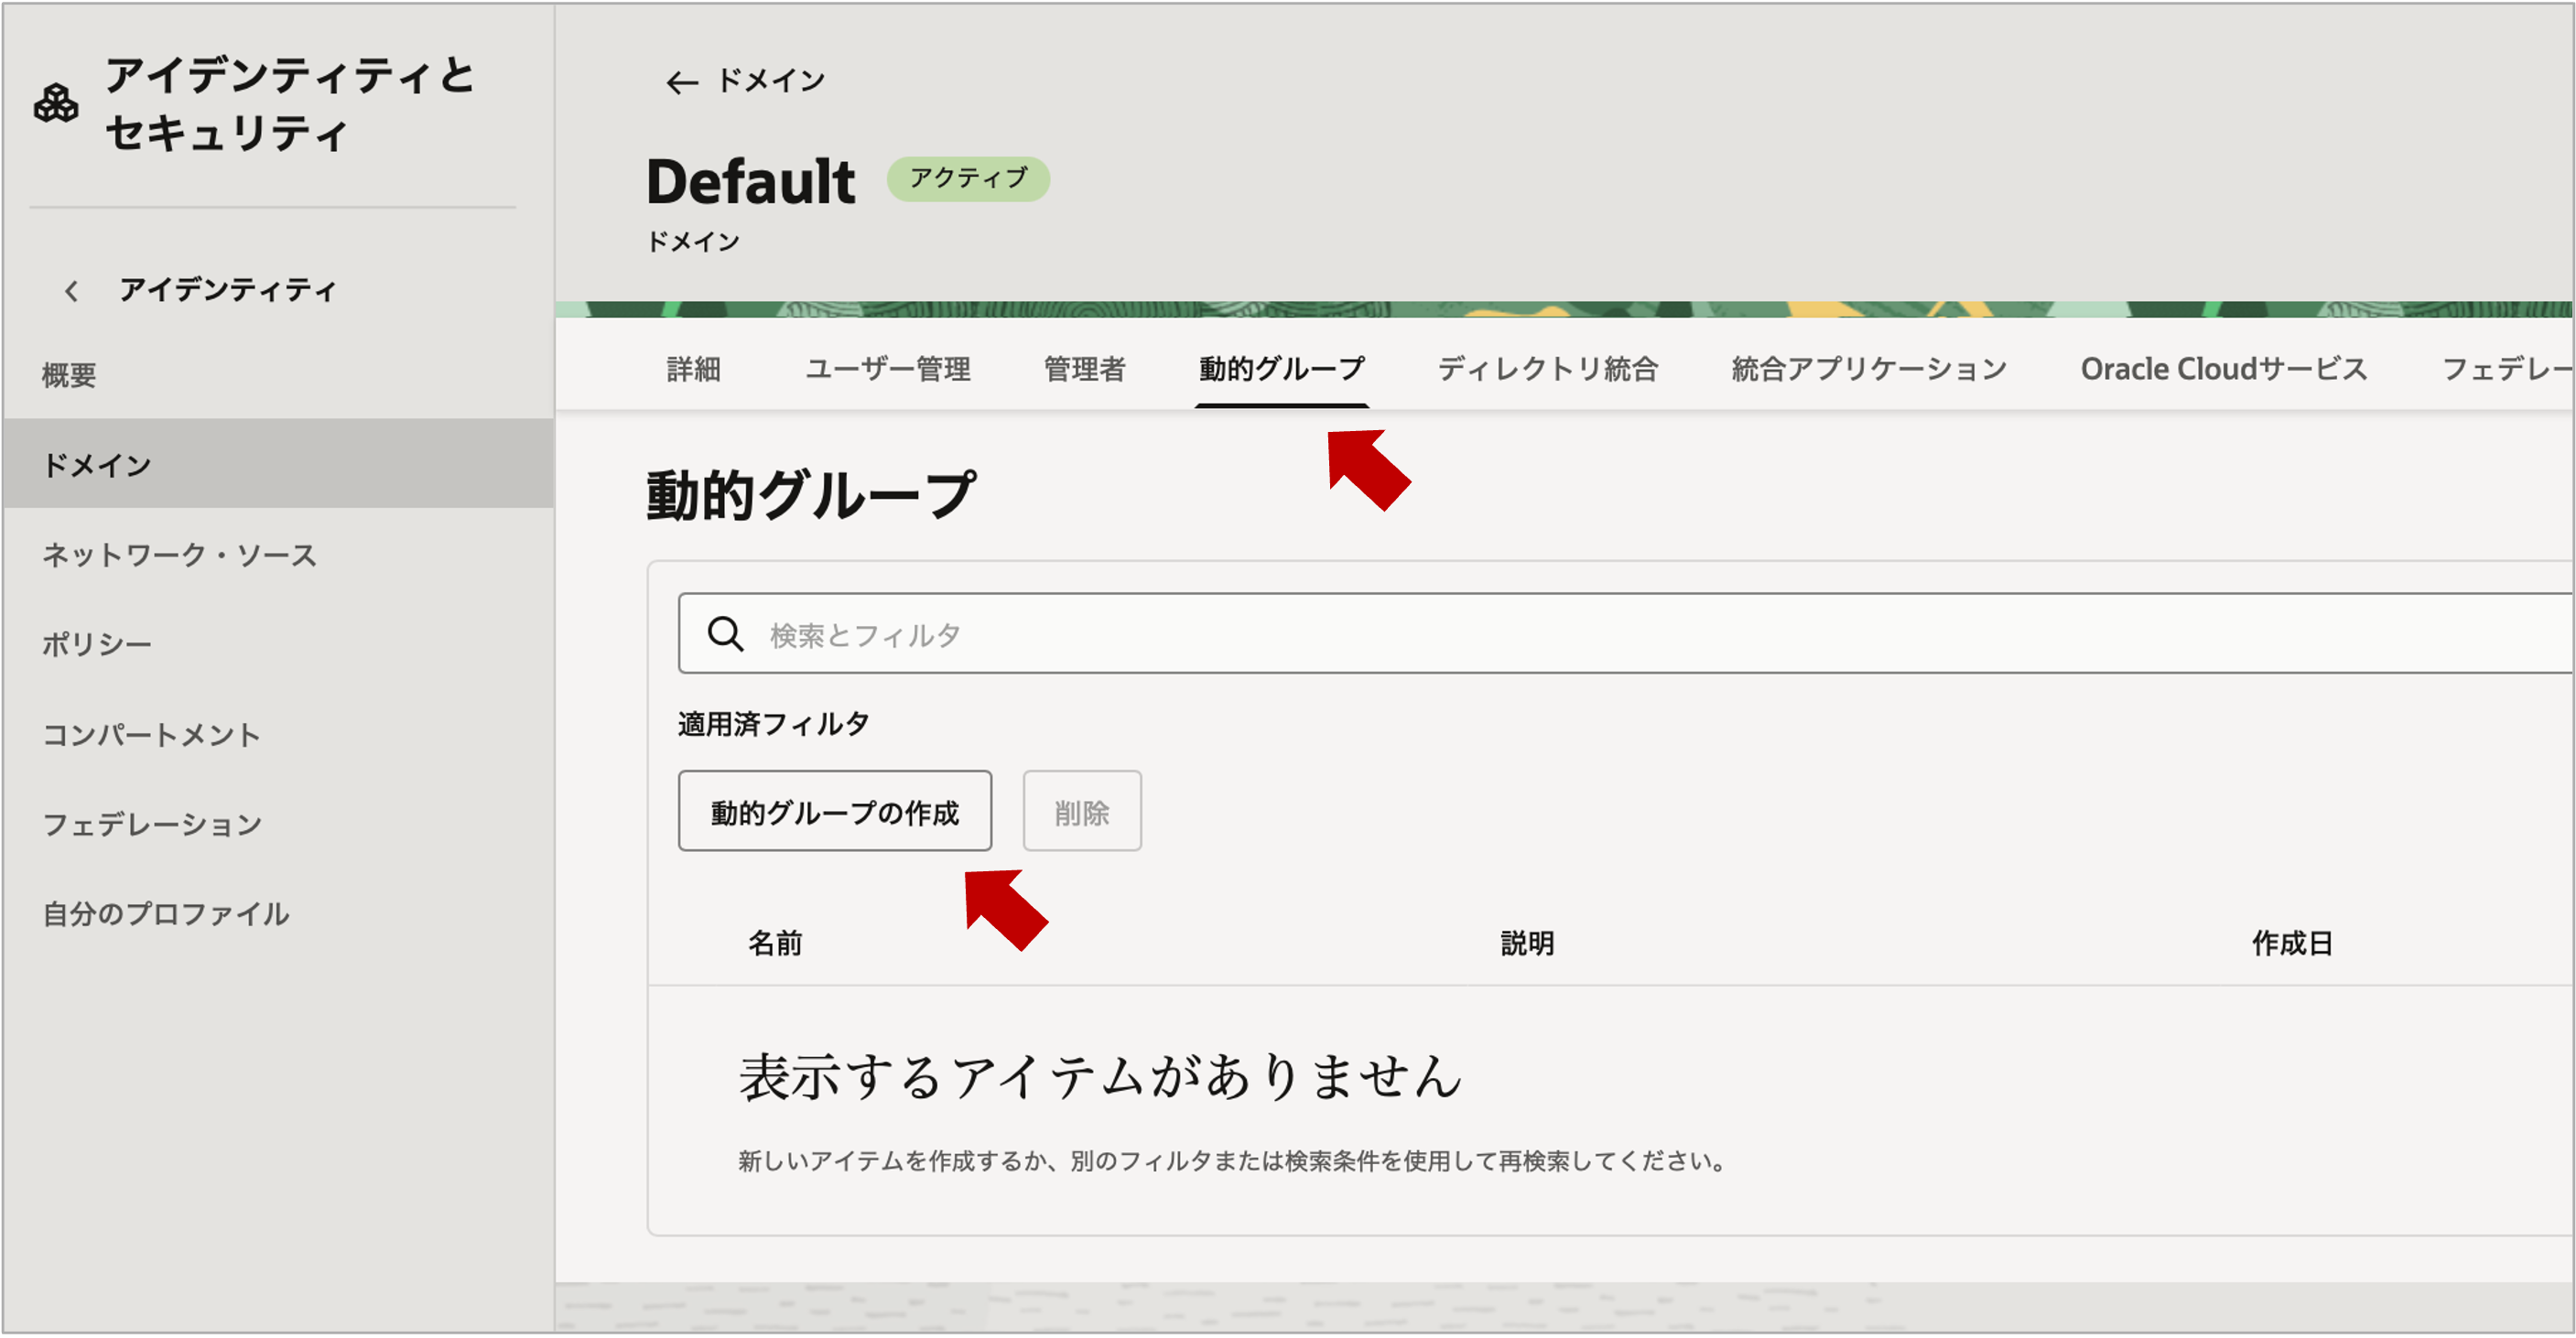The image size is (2576, 1338).
Task: Click the search magnifier icon
Action: (725, 634)
